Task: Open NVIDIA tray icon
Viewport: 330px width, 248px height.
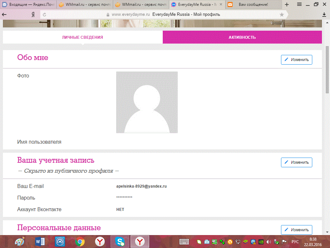Action: (x=261, y=242)
